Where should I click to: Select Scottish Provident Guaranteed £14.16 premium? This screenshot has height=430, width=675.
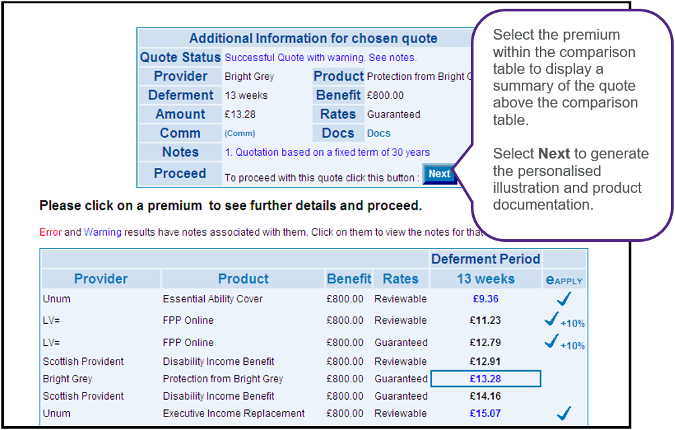tap(486, 396)
